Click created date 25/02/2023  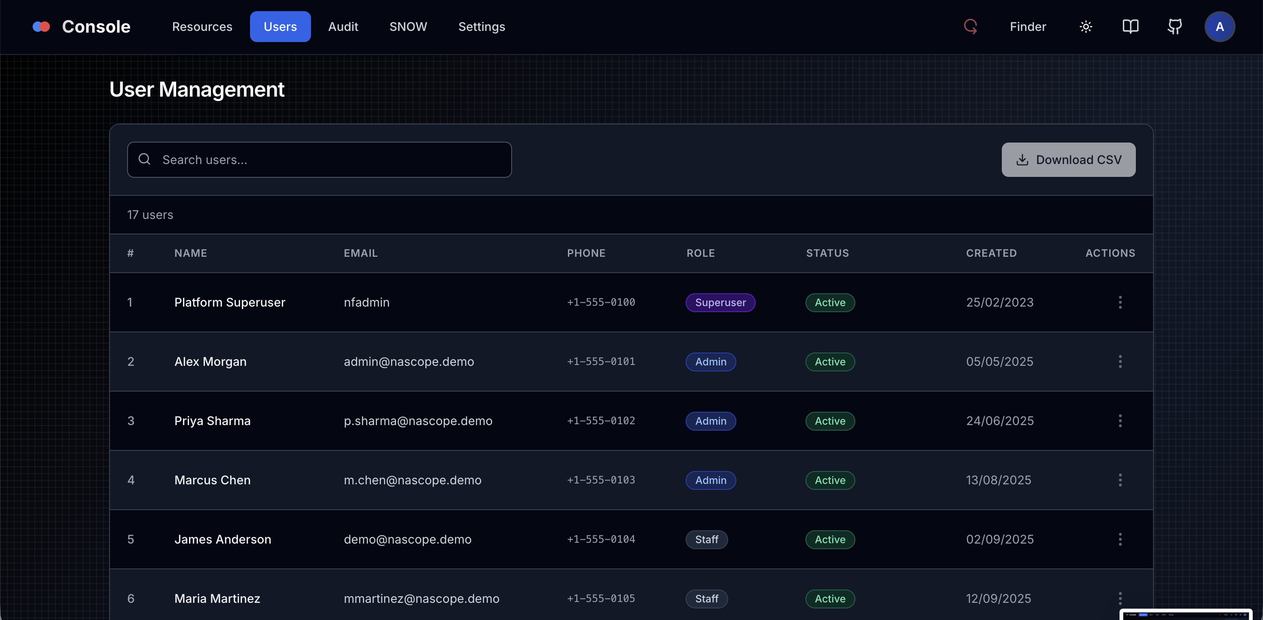(x=1000, y=302)
